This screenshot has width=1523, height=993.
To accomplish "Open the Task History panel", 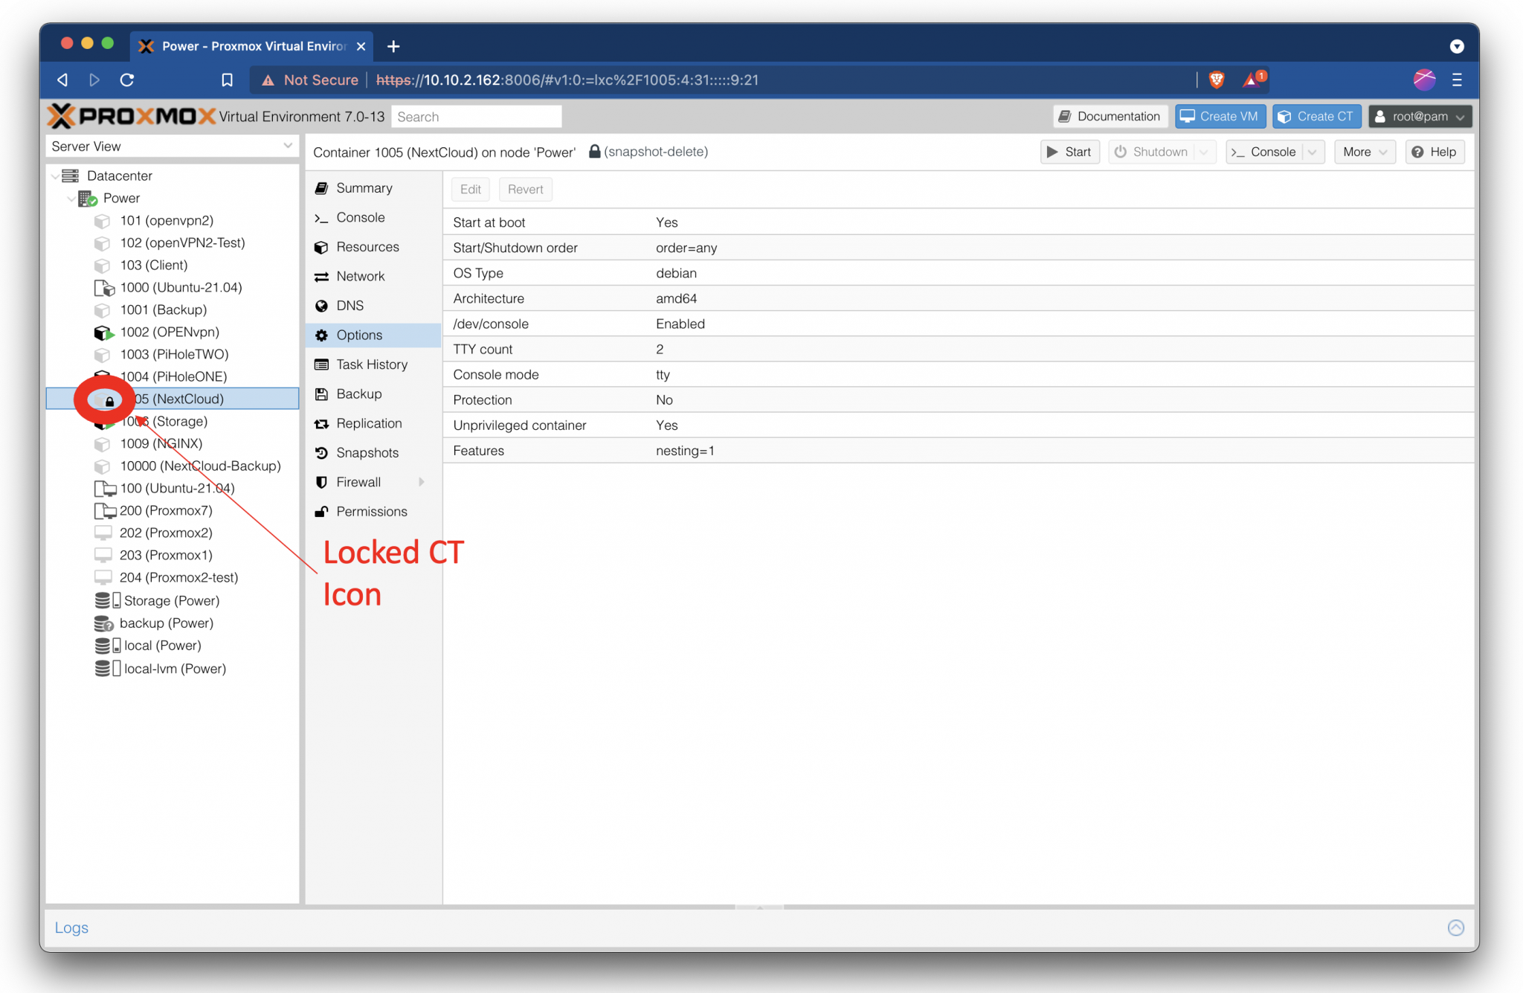I will click(x=322, y=364).
